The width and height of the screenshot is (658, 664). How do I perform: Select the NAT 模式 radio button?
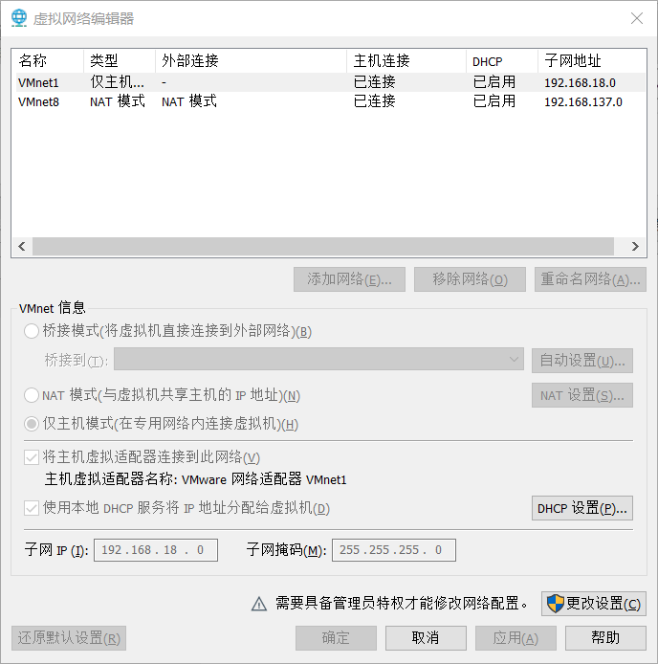(32, 395)
